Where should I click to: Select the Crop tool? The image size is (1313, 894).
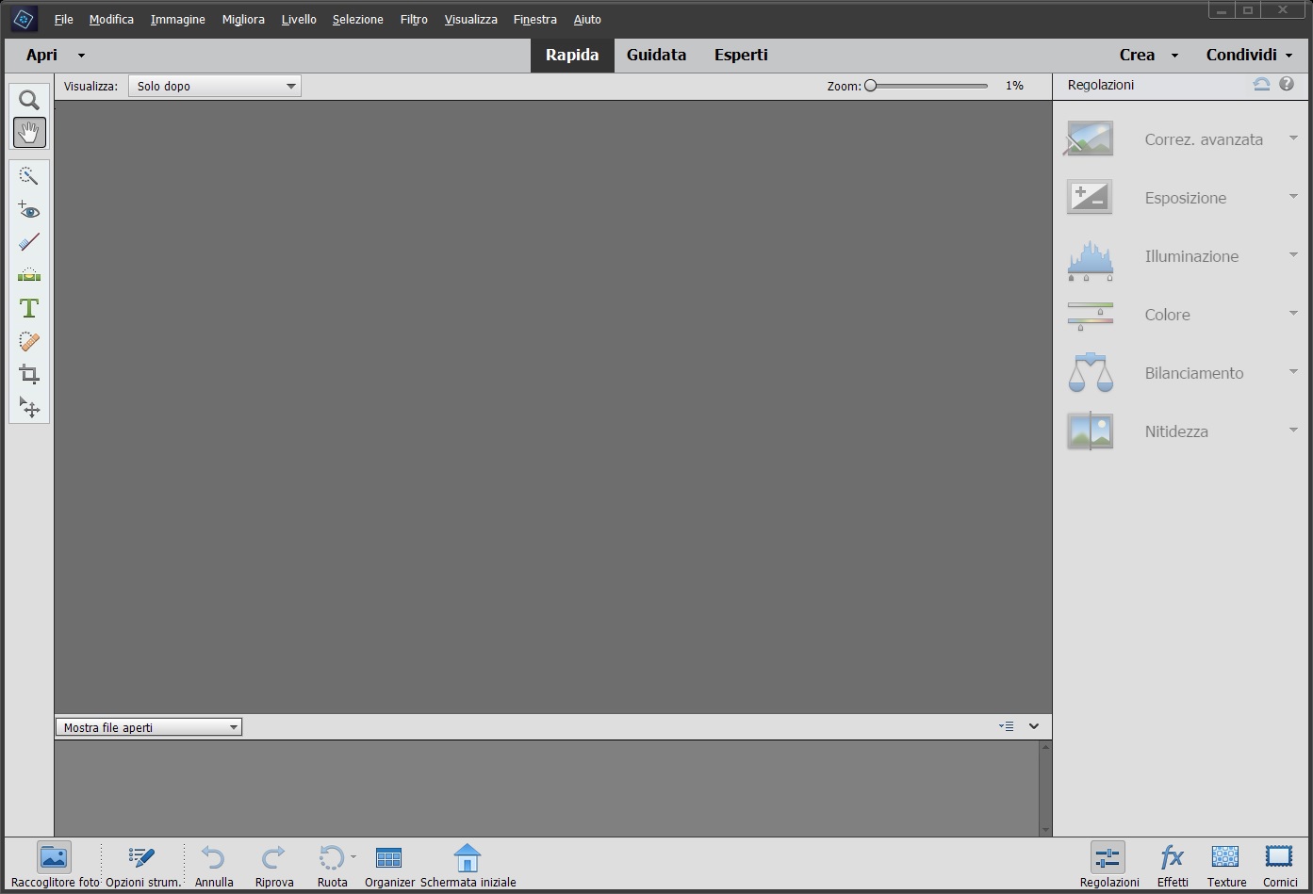point(29,374)
